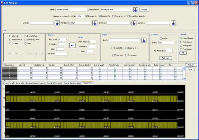Select row 3 in the index table
The image size is (199, 140).
(x=10, y=73)
